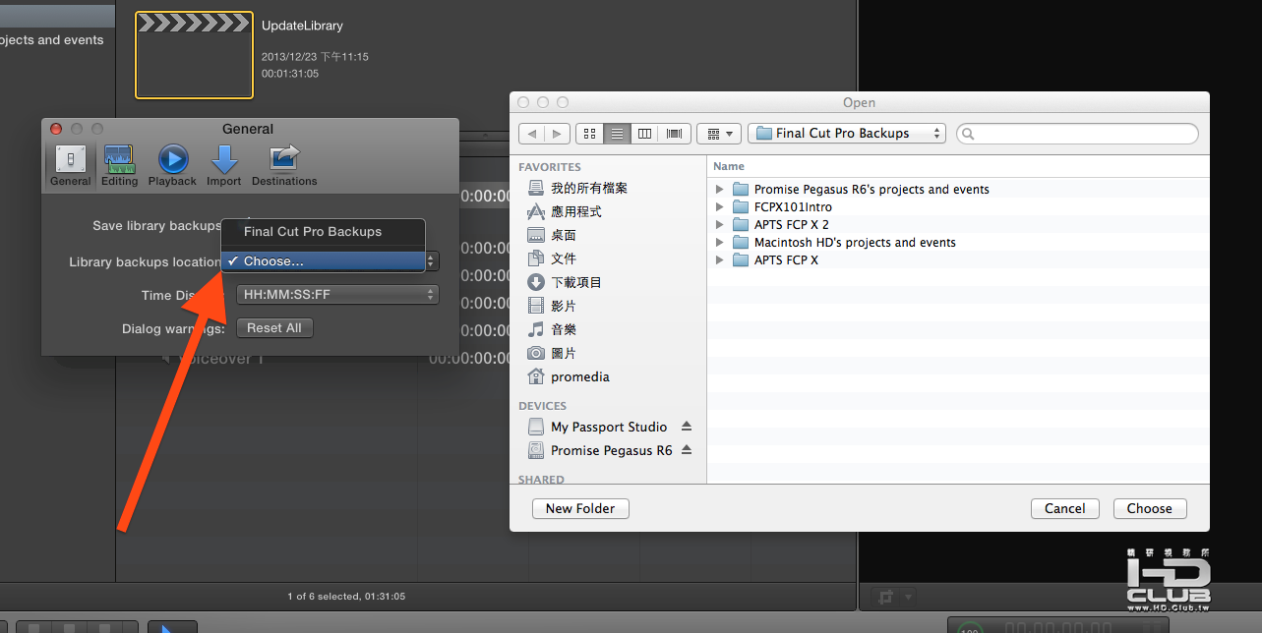Open the HH:MM:SS:FF time display dropdown
Viewport: 1262px width, 633px height.
pyautogui.click(x=337, y=295)
